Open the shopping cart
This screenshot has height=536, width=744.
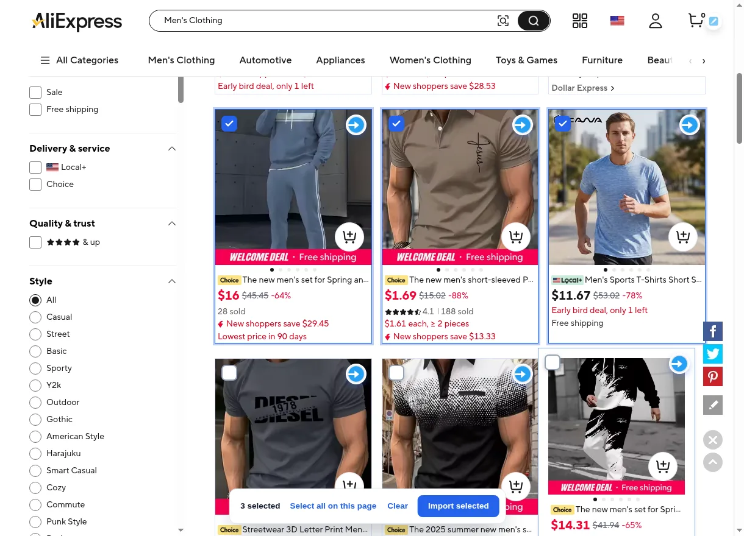pos(696,20)
